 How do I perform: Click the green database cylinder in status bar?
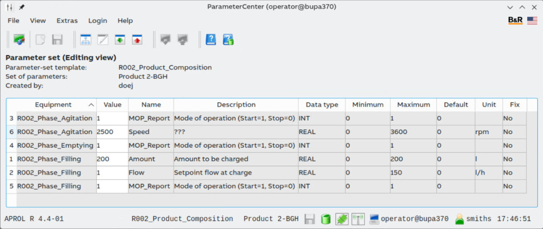pyautogui.click(x=326, y=219)
